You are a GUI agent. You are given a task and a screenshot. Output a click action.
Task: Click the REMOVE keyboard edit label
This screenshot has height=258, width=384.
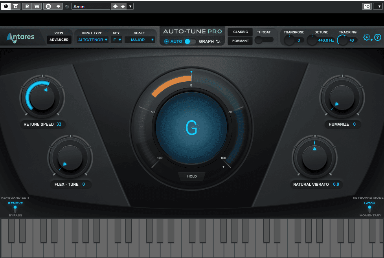click(15, 203)
